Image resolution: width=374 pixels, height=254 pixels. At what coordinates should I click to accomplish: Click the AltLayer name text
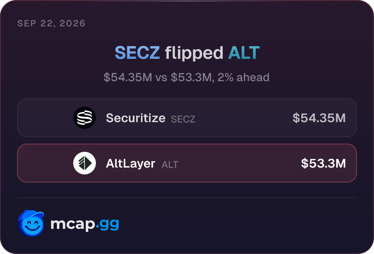click(x=130, y=164)
